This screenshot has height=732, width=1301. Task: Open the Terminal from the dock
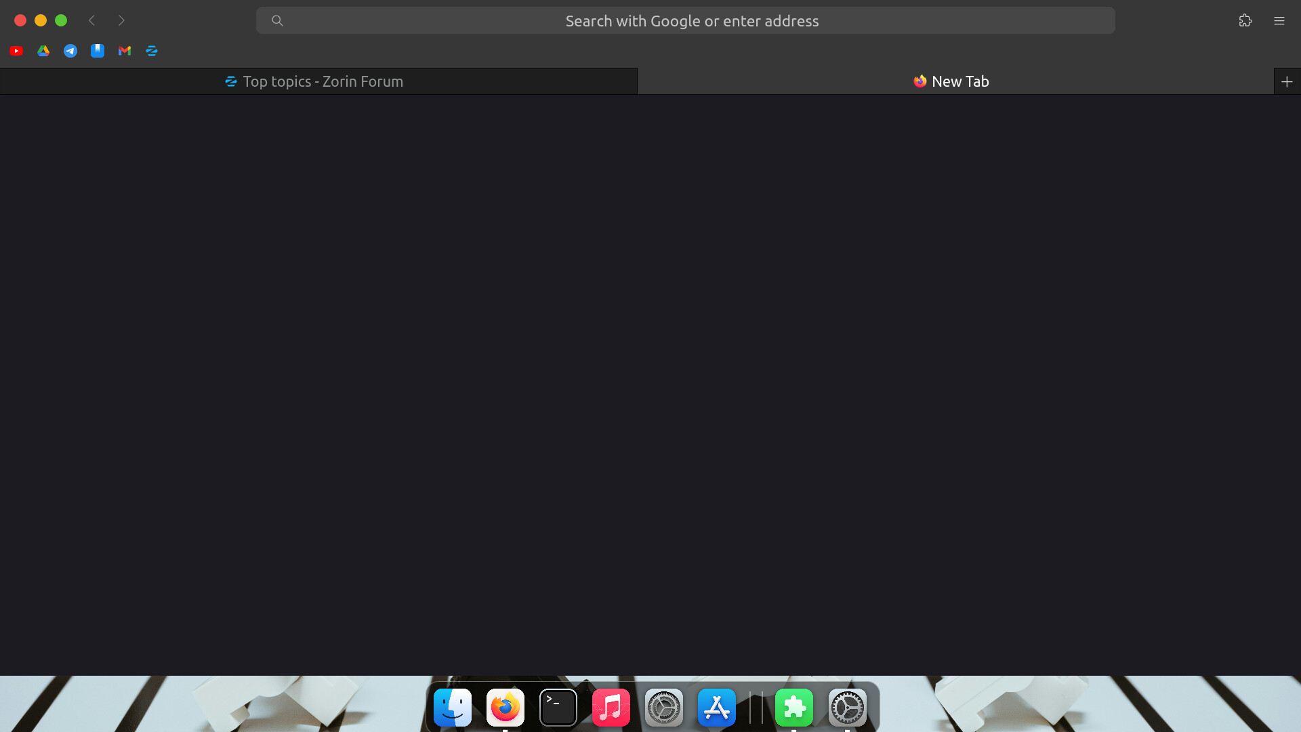558,707
